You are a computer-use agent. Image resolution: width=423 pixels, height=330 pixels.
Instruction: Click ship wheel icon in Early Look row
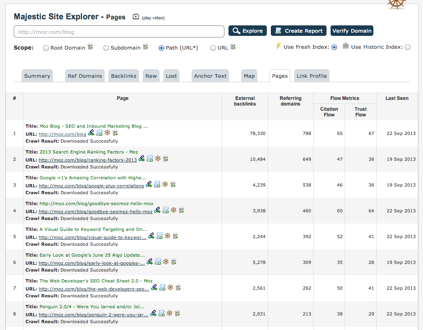tap(166, 262)
